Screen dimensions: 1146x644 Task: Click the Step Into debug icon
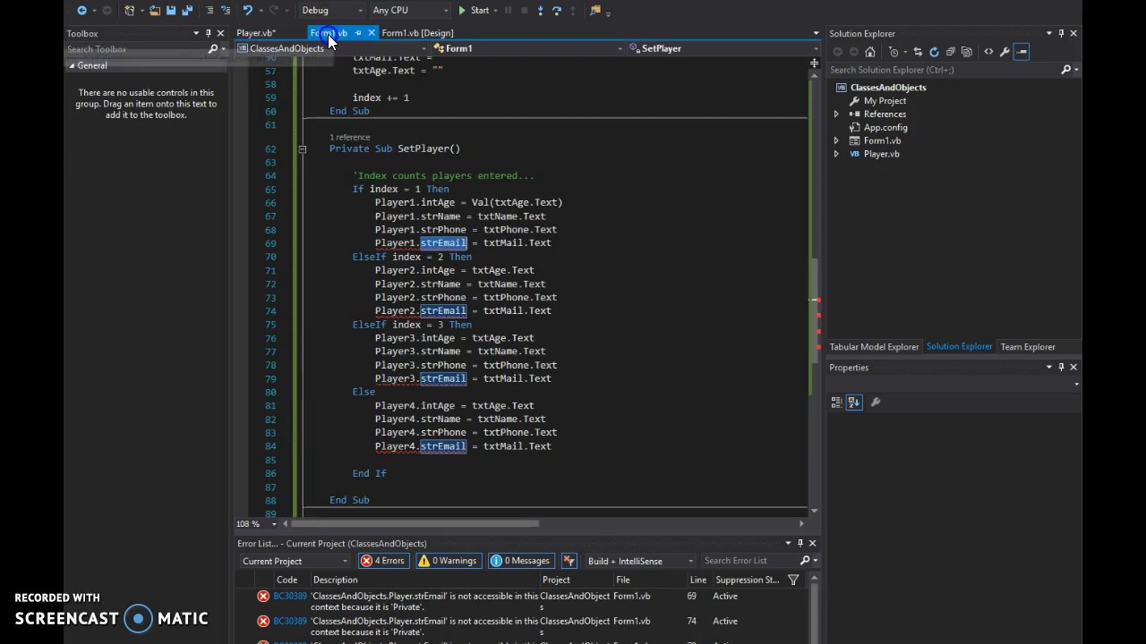(x=540, y=11)
